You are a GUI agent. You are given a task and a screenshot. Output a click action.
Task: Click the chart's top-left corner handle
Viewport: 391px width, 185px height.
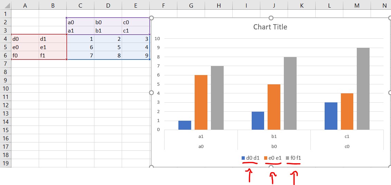point(151,18)
